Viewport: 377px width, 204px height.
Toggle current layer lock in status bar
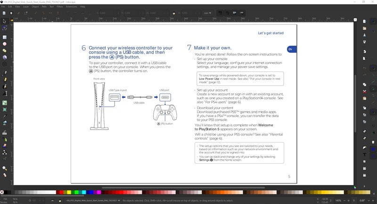[60, 201]
